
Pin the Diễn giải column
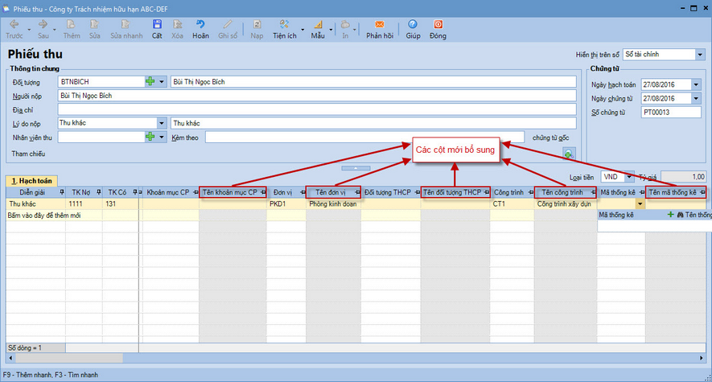click(62, 192)
